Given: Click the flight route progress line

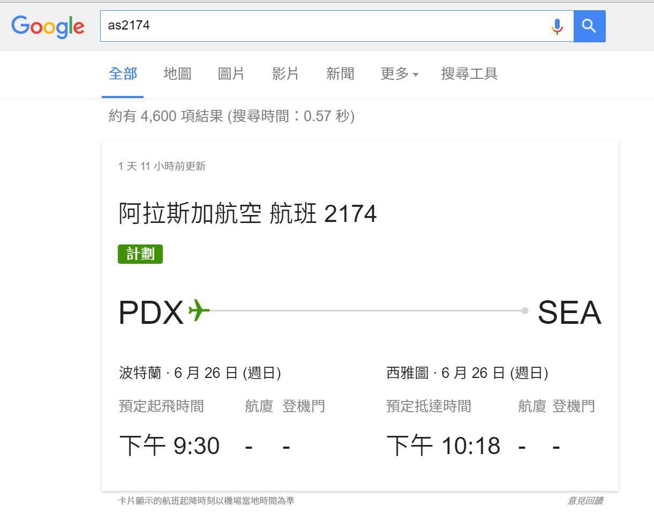Looking at the screenshot, I should pyautogui.click(x=364, y=310).
